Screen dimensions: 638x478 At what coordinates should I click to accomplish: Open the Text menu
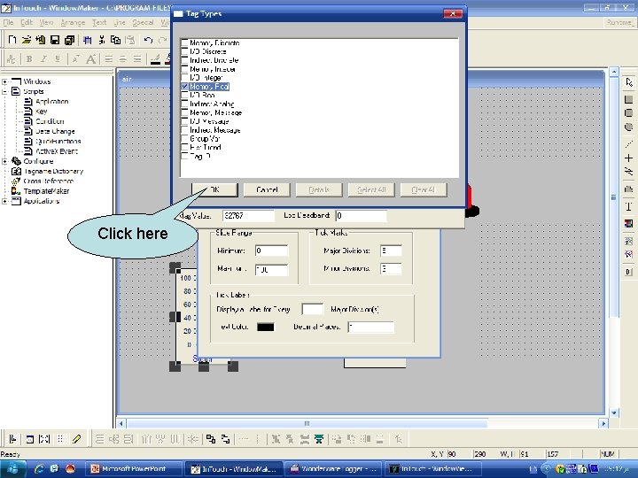point(99,22)
